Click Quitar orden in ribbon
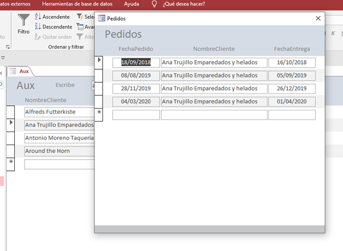The height and width of the screenshot is (251, 343). pos(53,37)
